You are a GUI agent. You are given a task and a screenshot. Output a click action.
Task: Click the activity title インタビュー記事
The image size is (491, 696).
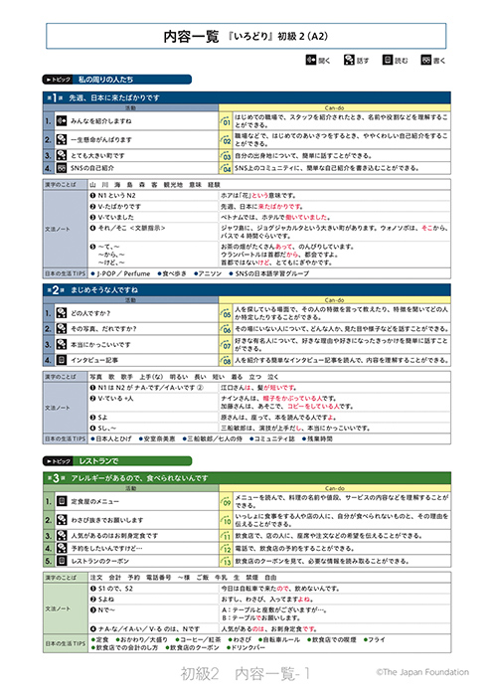point(94,360)
